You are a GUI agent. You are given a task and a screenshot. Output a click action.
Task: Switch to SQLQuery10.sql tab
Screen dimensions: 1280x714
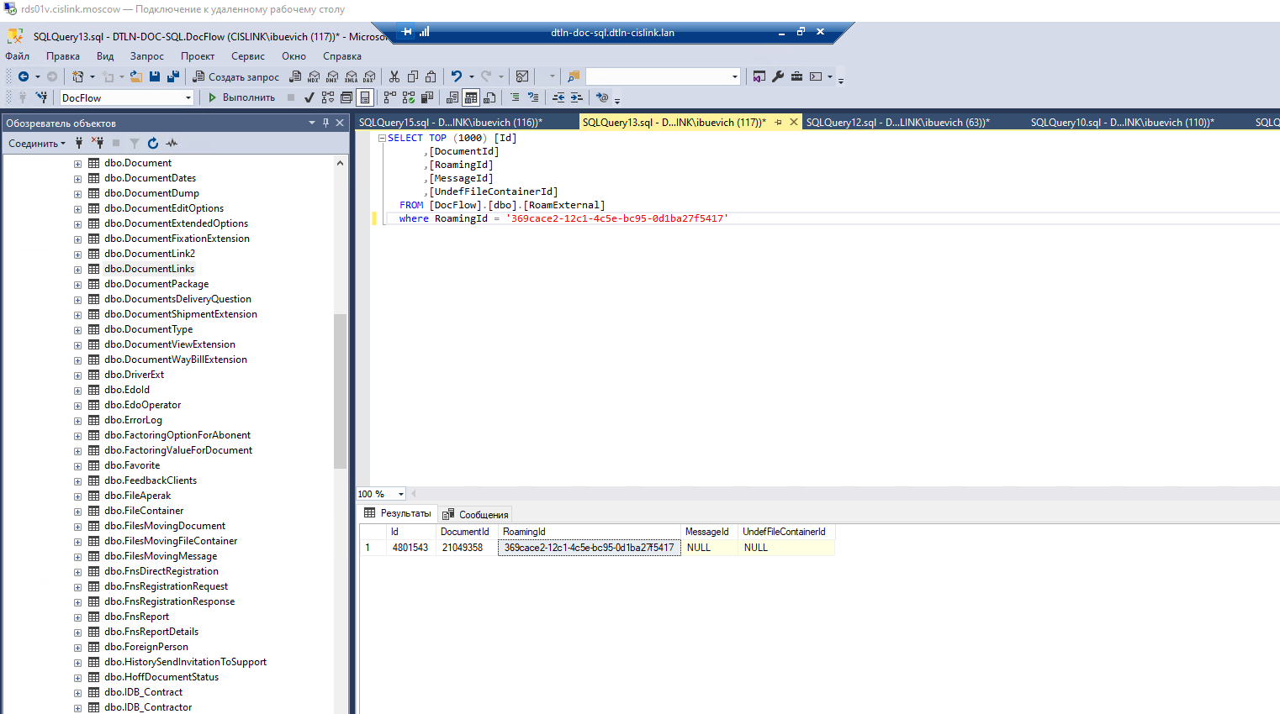tap(1123, 122)
